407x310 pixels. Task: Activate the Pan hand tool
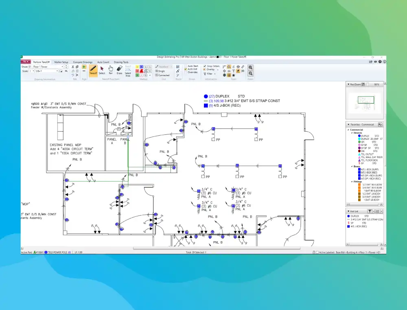[111, 70]
